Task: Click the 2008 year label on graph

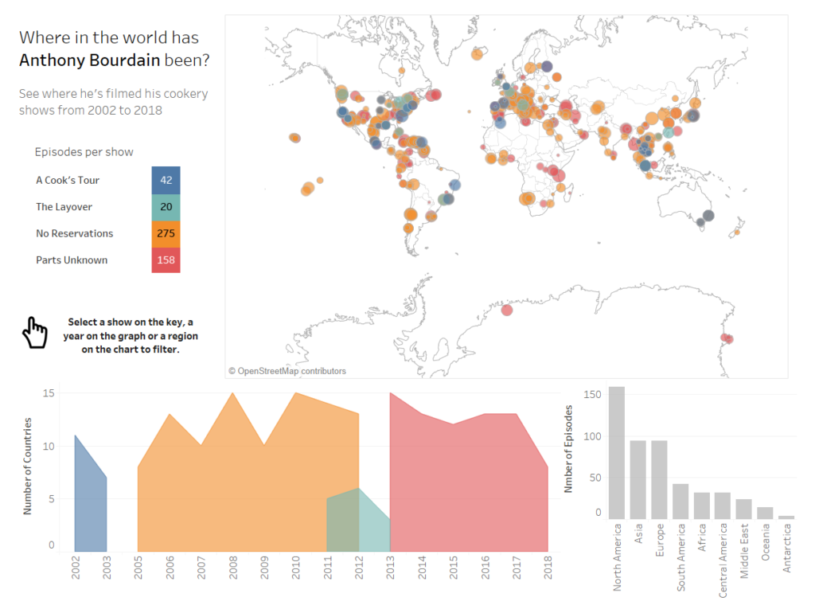Action: 233,568
